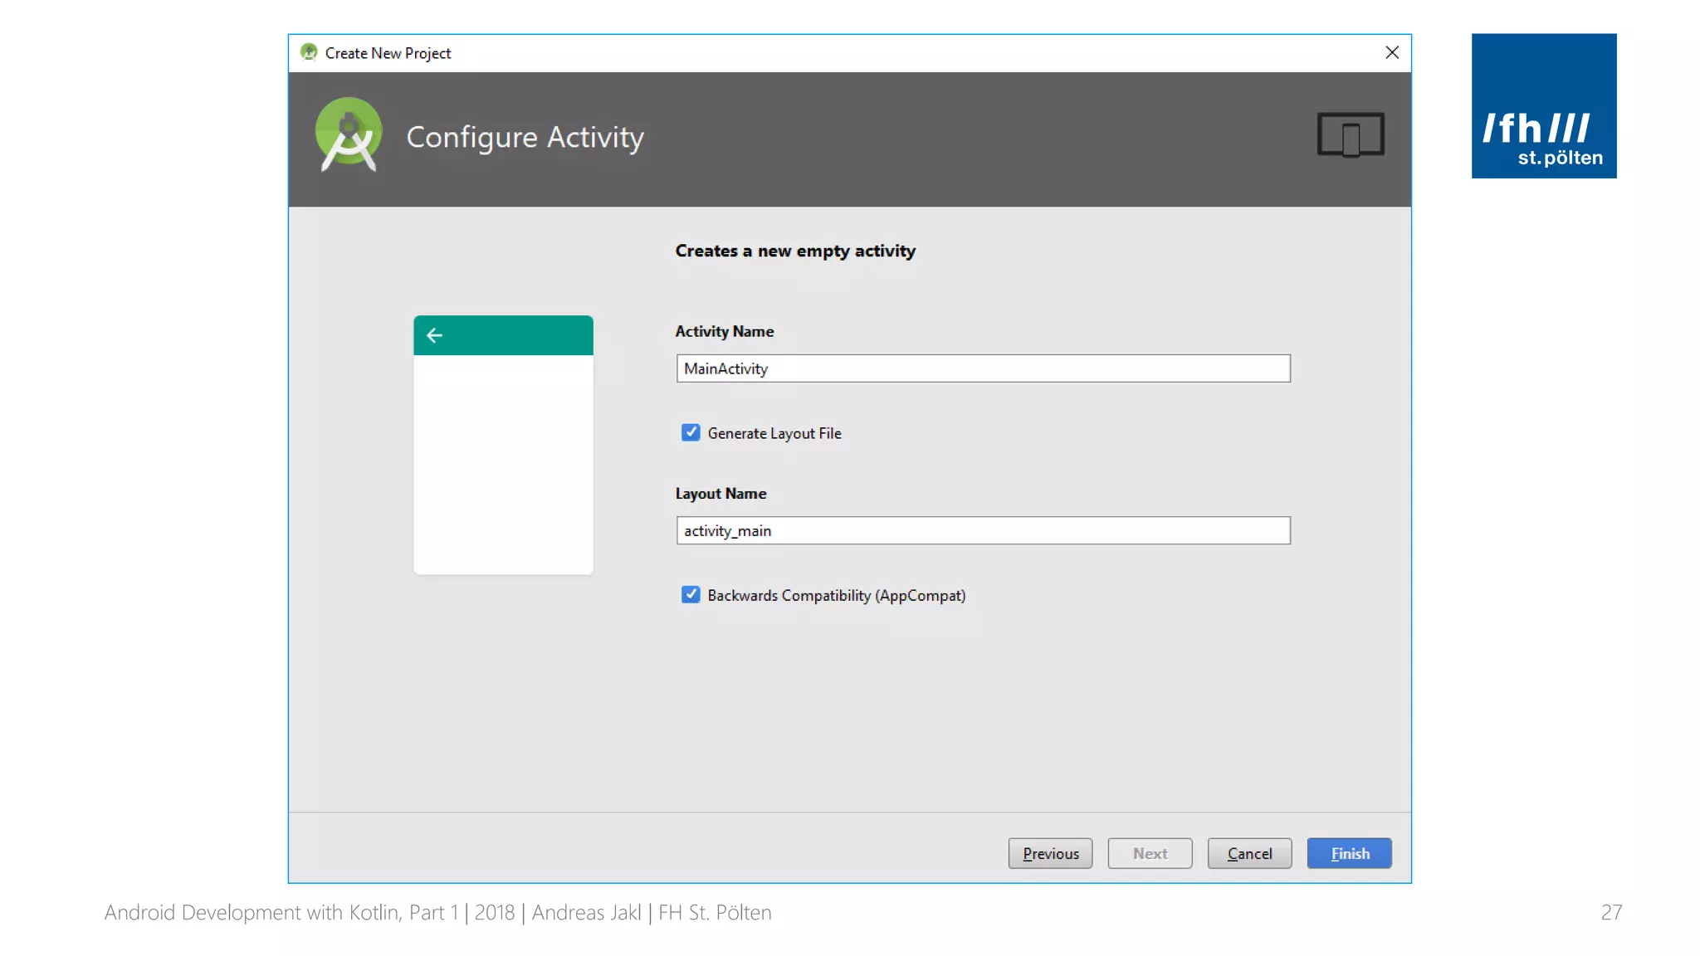Screen dimensions: 1700x956
Task: Click the FH St. Pölten logo
Action: pos(1543,105)
